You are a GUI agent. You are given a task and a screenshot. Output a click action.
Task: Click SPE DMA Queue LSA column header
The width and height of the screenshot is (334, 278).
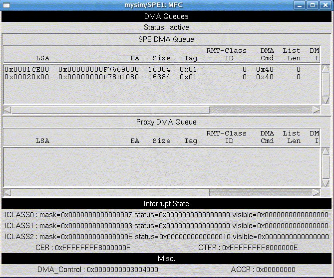(42, 58)
